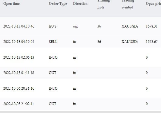Select the OUT row dated 2022-10-05 21:02:11
This screenshot has height=116, width=161.
81,104
